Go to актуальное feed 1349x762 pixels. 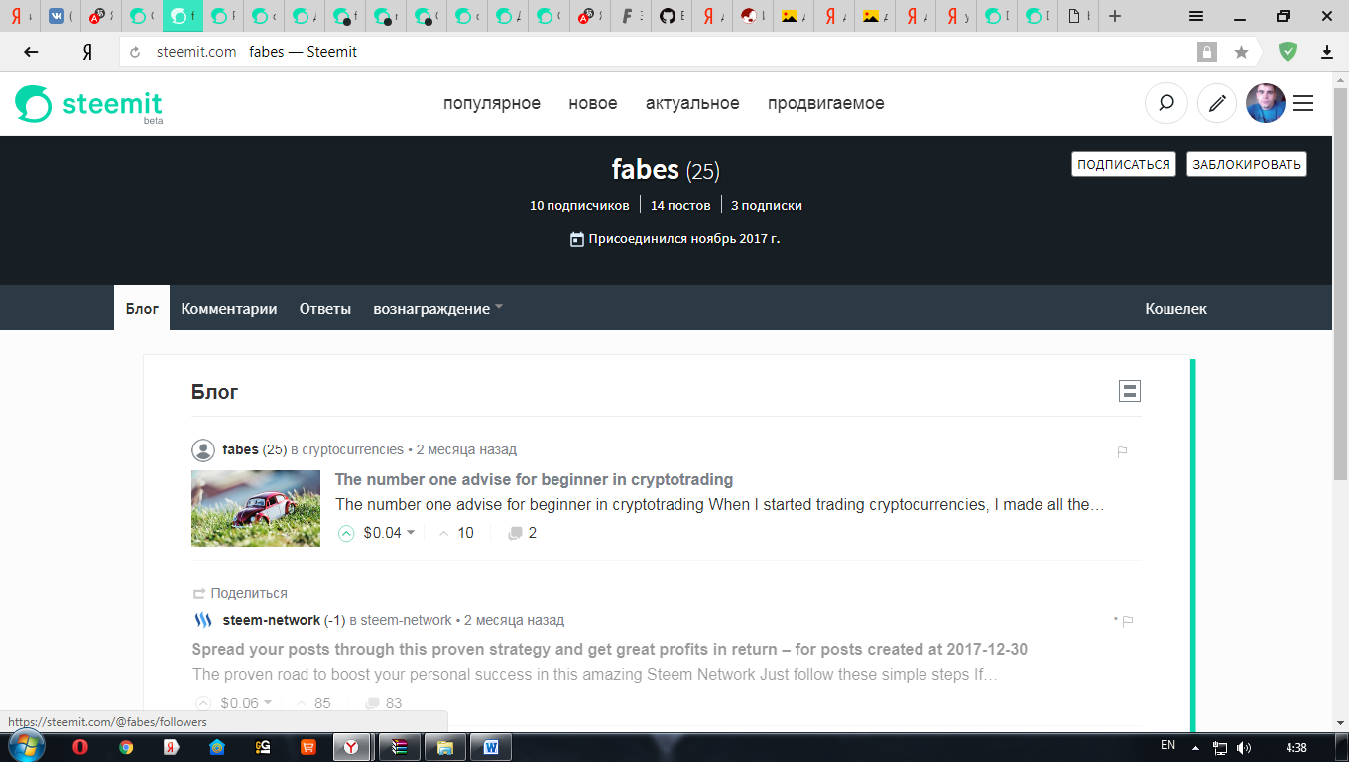[692, 103]
